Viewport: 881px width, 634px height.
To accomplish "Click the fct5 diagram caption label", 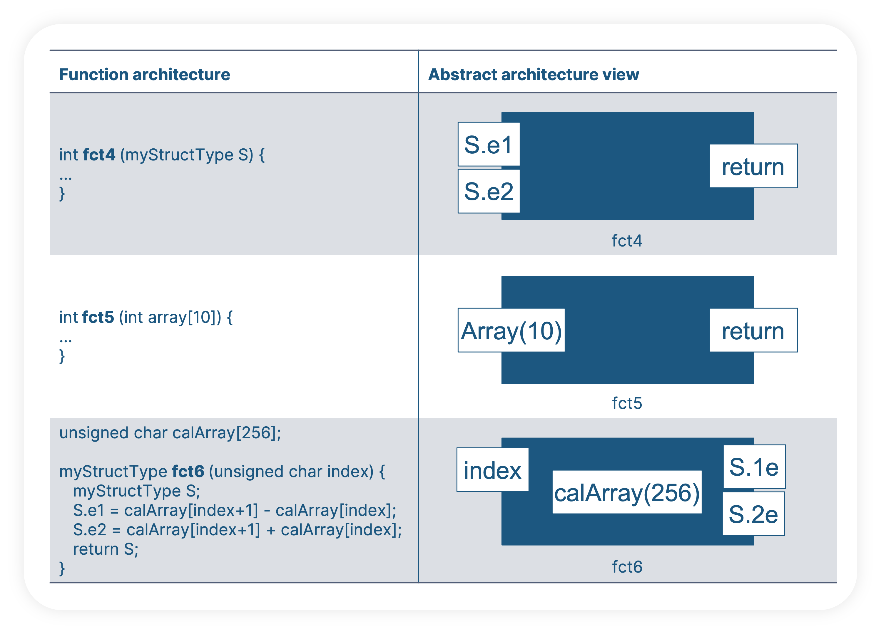I will (x=626, y=403).
